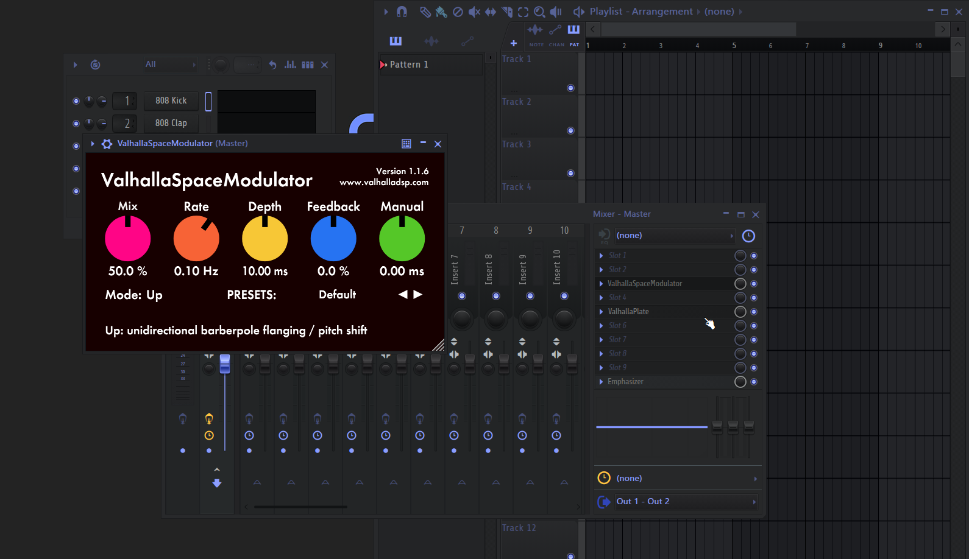Click mixer track number 1 for 808 Kick
This screenshot has width=969, height=559.
click(125, 100)
